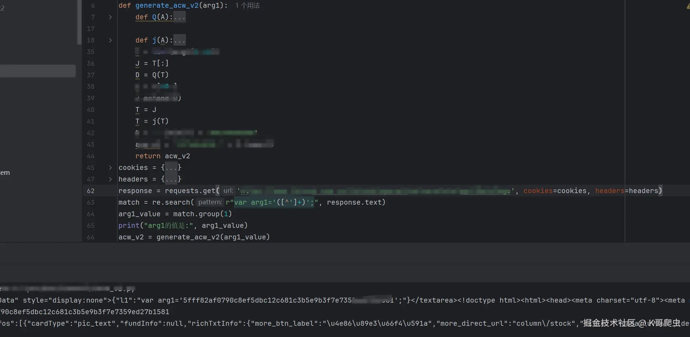Click the left panel vertical scrollbar thumb
The height and width of the screenshot is (337, 690).
pos(79,22)
